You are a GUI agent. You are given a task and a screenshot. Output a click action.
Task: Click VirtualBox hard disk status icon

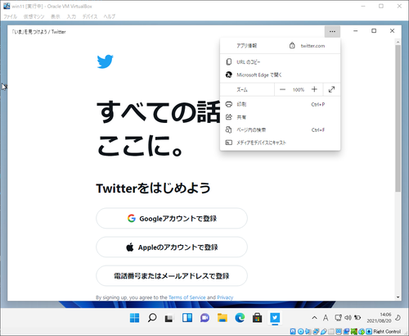tap(293, 331)
